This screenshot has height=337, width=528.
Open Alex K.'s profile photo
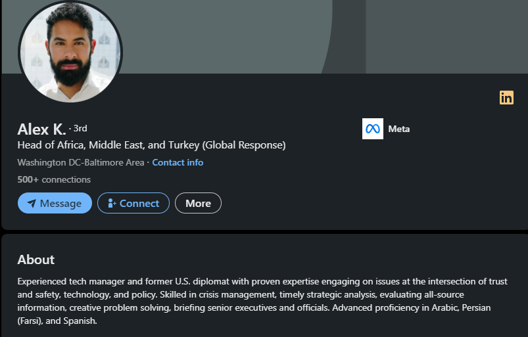pos(70,51)
